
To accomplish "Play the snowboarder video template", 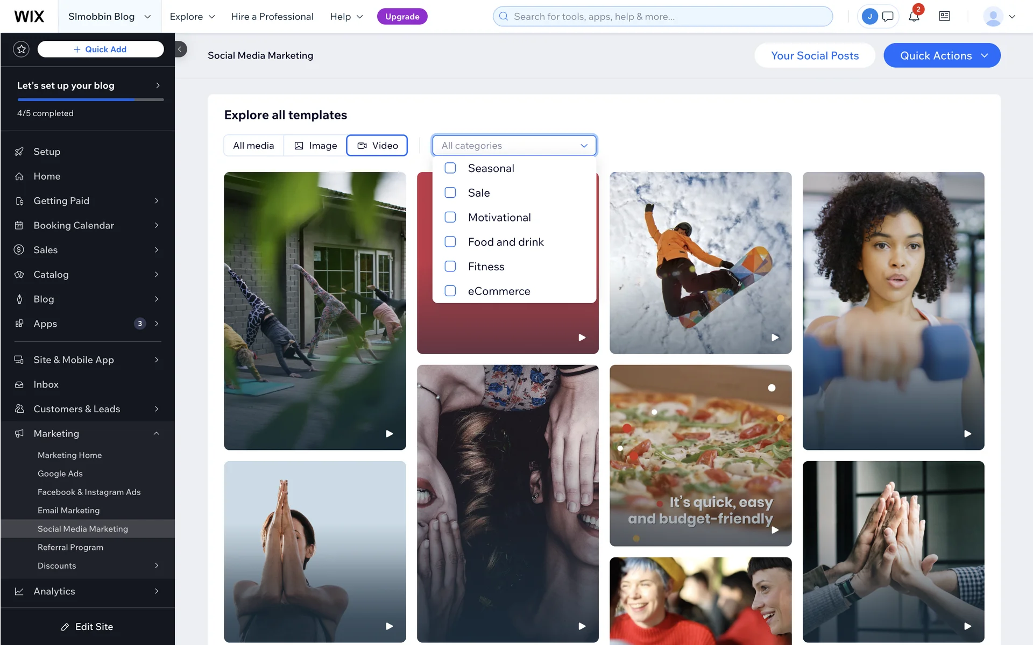I will click(775, 338).
